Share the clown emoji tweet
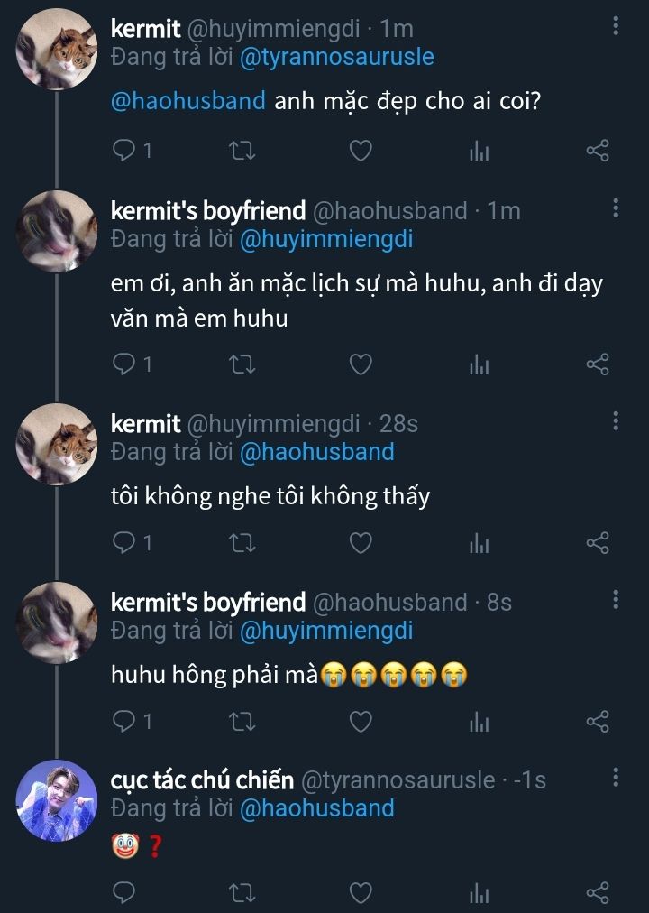The height and width of the screenshot is (913, 649). 598,892
